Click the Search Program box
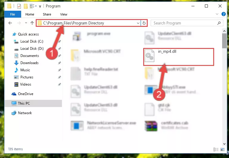The height and width of the screenshot is (158, 229). 187,23
